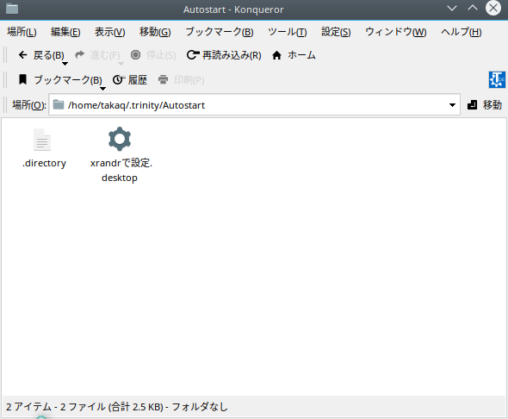This screenshot has height=419, width=508.
Task: Open the ウィンドウ(W) menu
Action: tap(395, 32)
